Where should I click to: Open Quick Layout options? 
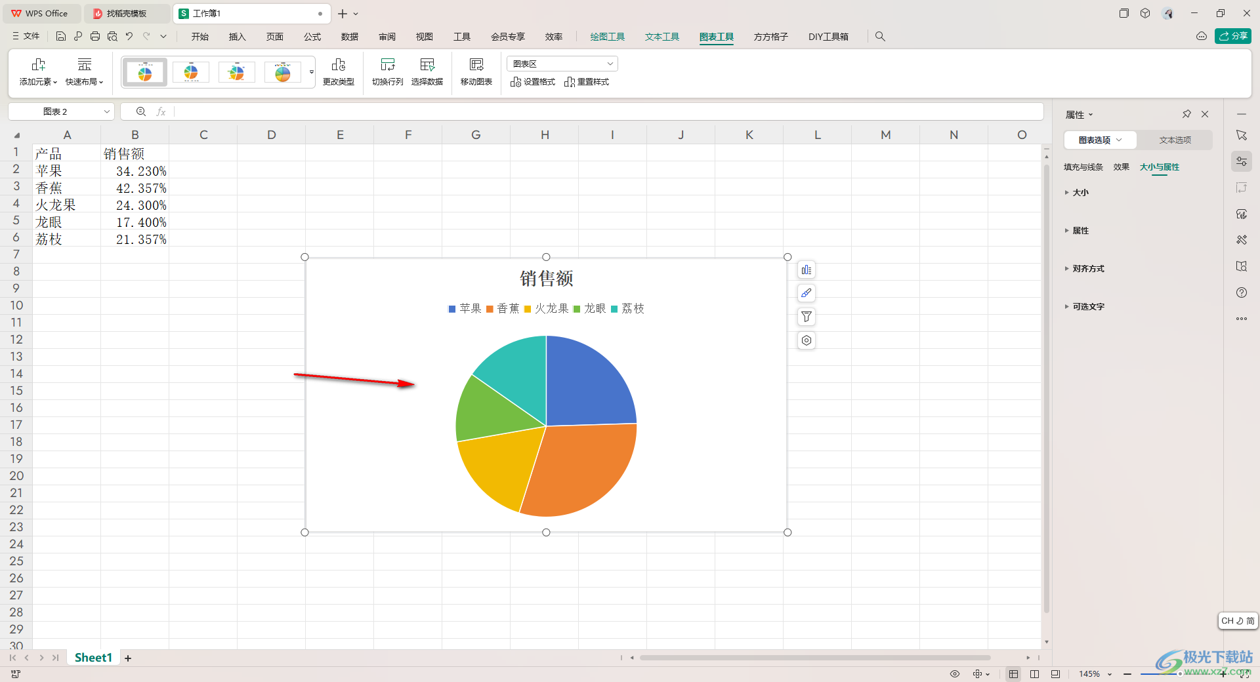pyautogui.click(x=85, y=72)
